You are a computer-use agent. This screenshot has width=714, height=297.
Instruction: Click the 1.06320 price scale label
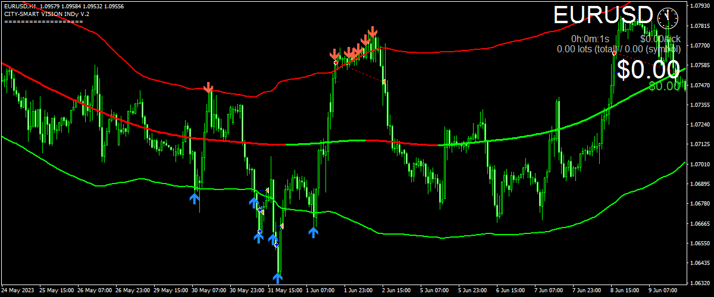pyautogui.click(x=701, y=283)
